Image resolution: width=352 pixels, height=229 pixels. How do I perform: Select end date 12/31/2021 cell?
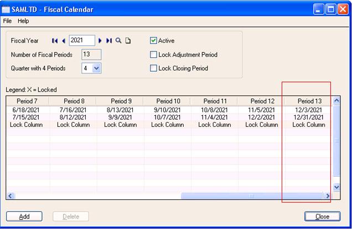308,118
